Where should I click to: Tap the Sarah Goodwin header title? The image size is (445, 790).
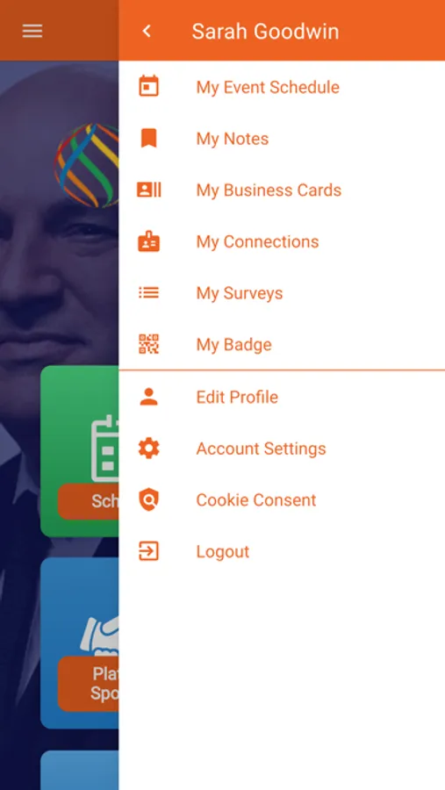click(x=265, y=32)
